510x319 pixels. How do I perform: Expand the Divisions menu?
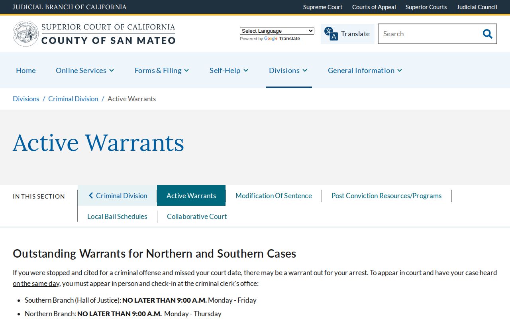coord(288,70)
